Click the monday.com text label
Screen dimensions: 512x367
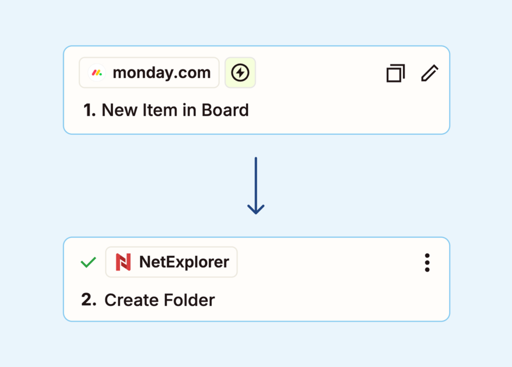coord(161,73)
